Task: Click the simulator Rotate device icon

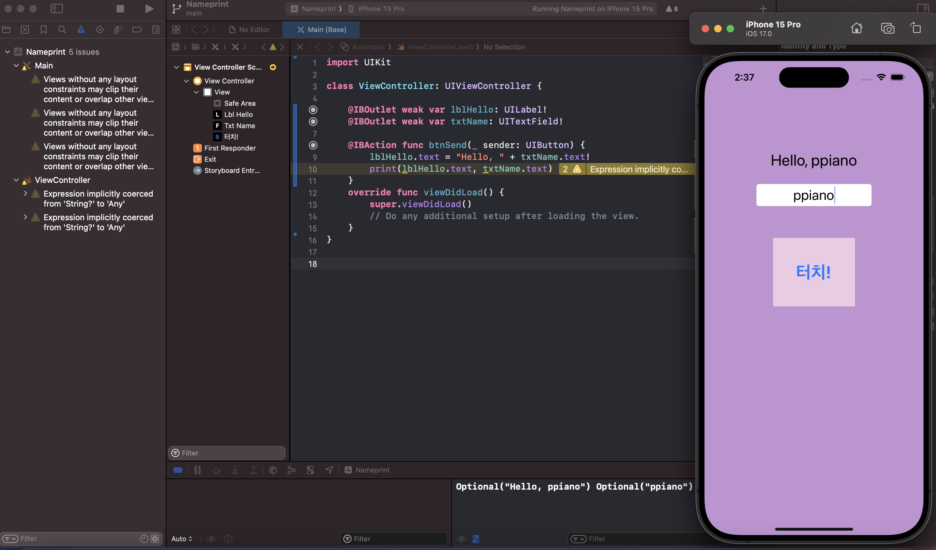Action: click(915, 28)
